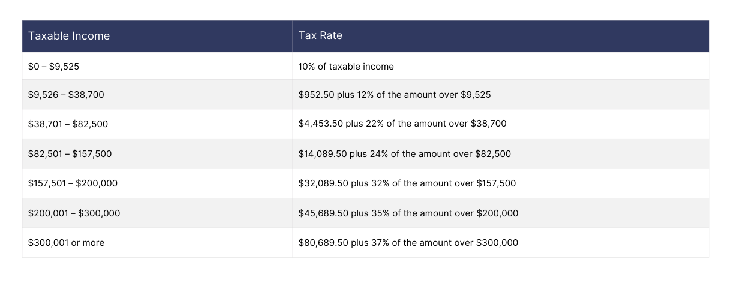Screen dimensions: 734x286
Task: Select the $200,001 – $300,000 income bracket cell
Action: click(74, 213)
